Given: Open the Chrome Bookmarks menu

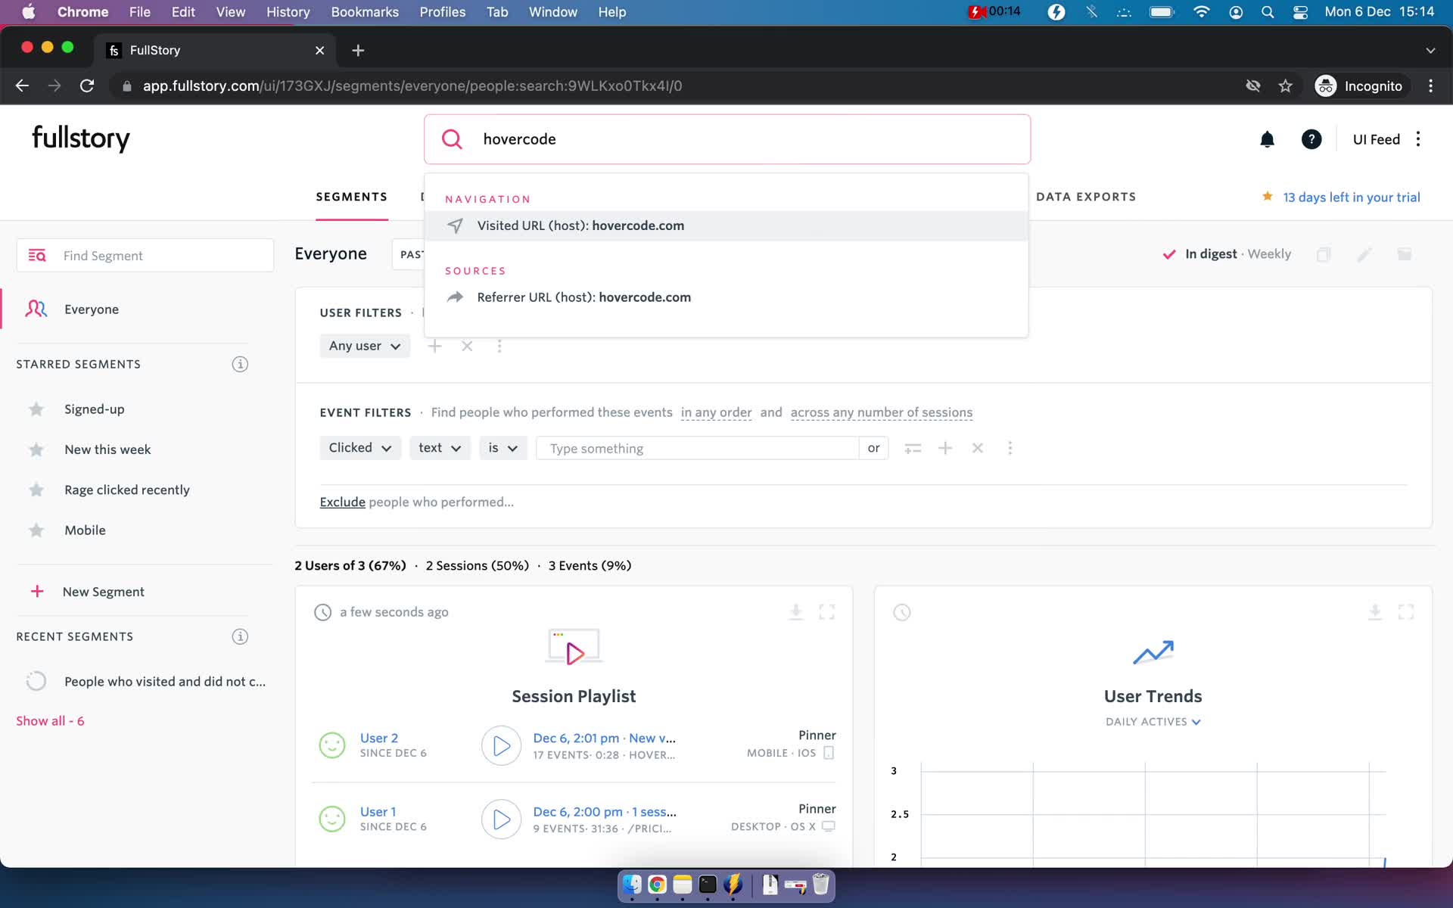Looking at the screenshot, I should coord(365,12).
